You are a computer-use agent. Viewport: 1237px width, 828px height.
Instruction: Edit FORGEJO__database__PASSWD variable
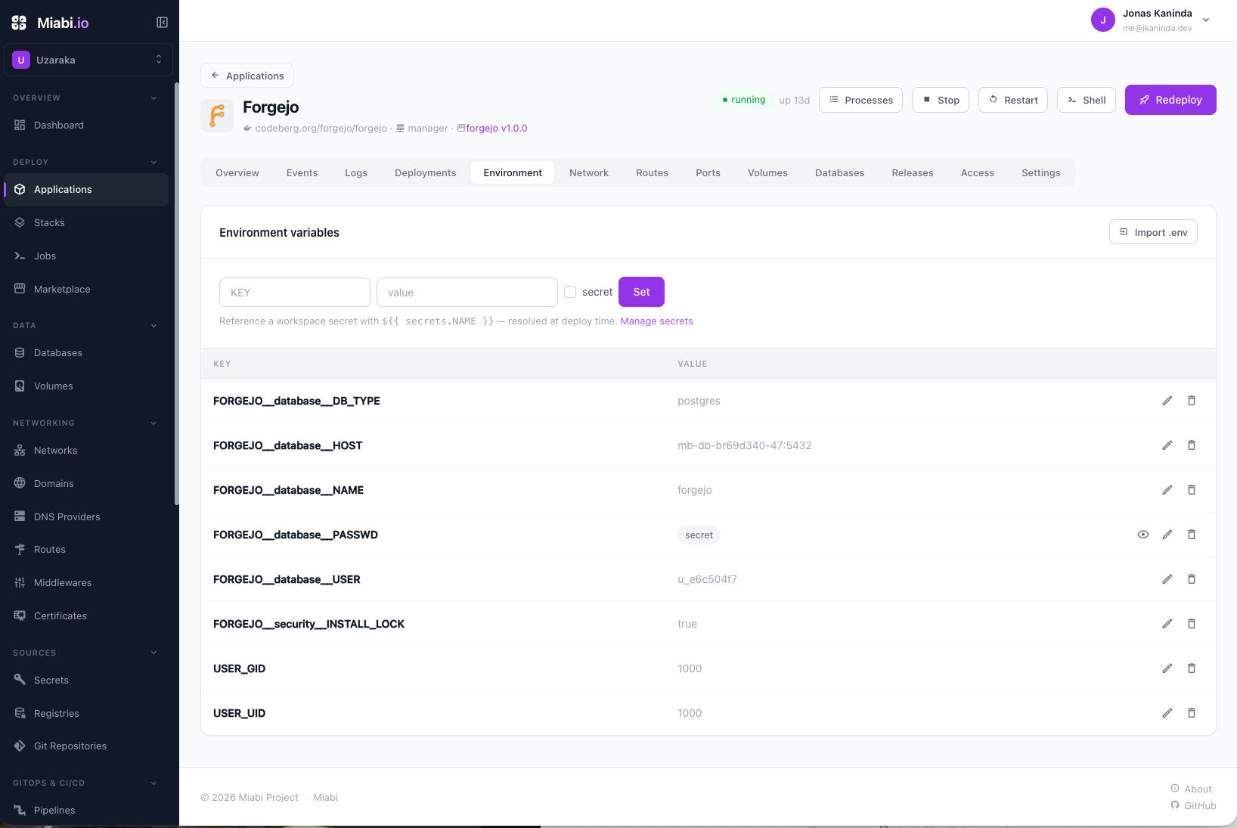tap(1167, 535)
